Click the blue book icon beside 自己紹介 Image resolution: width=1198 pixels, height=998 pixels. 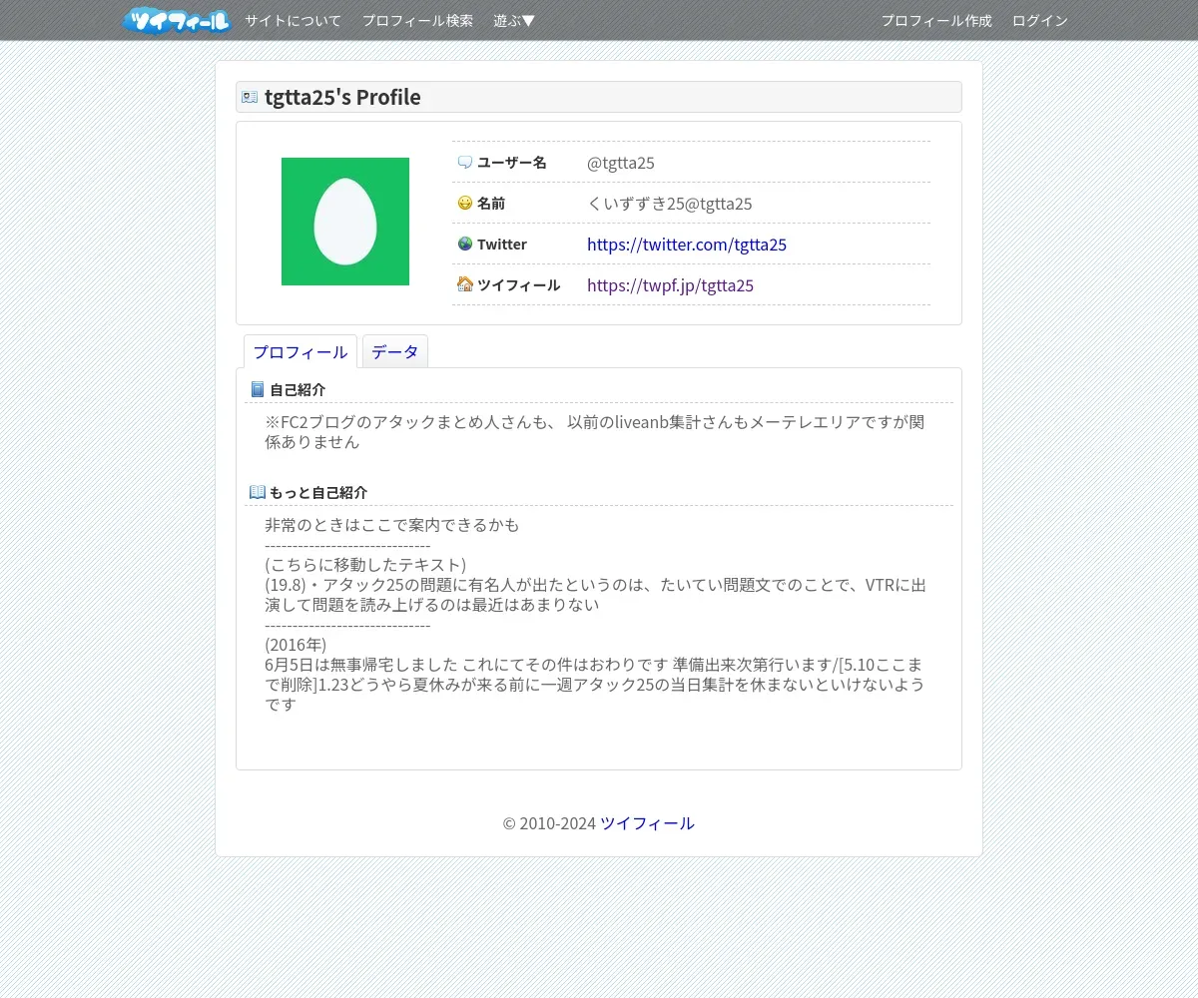258,390
